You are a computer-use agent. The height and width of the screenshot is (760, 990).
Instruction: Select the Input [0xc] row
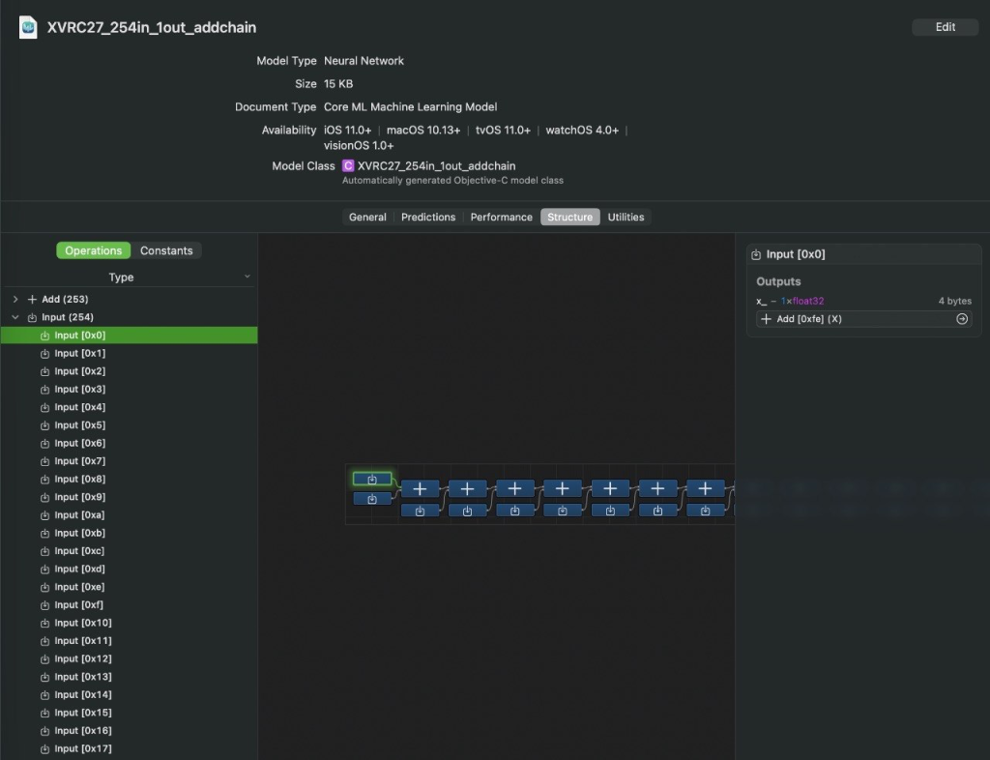(129, 551)
